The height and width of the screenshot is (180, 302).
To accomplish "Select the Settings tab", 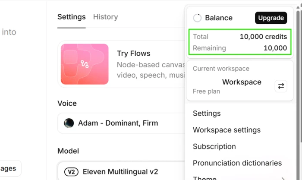I will pos(72,17).
